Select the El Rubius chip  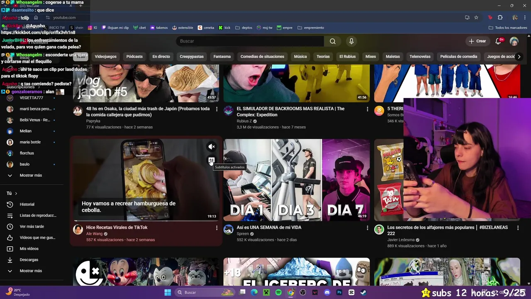[347, 56]
